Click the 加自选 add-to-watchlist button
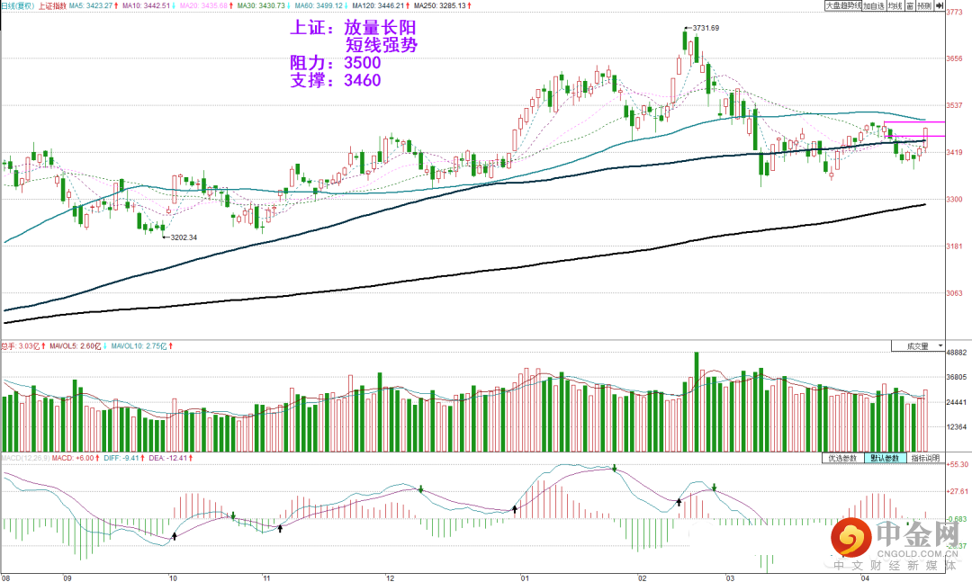972x582 pixels. coord(873,5)
